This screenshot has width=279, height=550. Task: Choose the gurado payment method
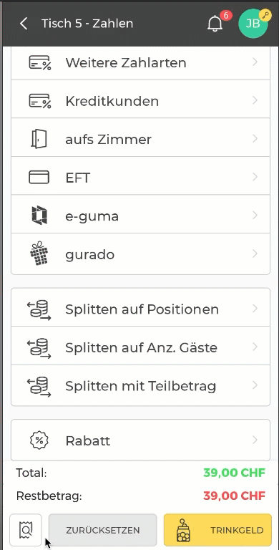pos(140,254)
